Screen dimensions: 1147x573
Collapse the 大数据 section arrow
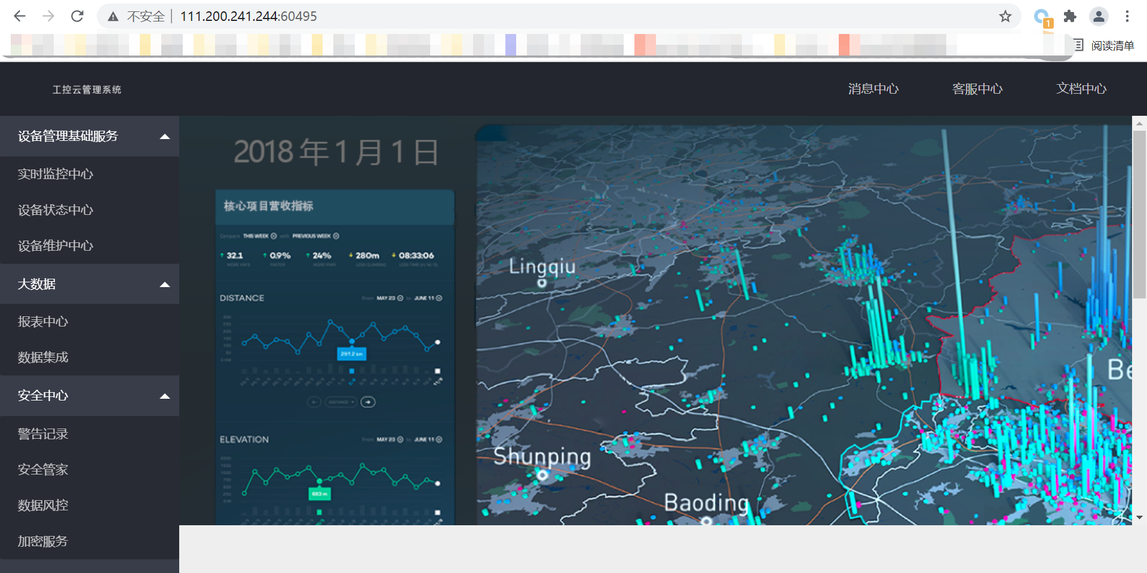pos(165,285)
